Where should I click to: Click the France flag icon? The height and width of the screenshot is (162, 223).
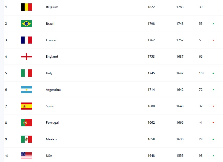pyautogui.click(x=26, y=40)
